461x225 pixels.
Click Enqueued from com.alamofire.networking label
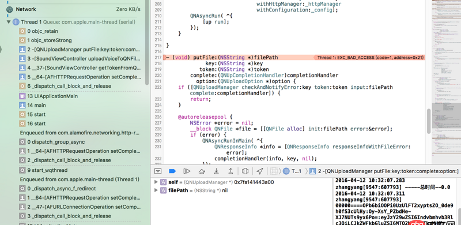click(x=80, y=133)
